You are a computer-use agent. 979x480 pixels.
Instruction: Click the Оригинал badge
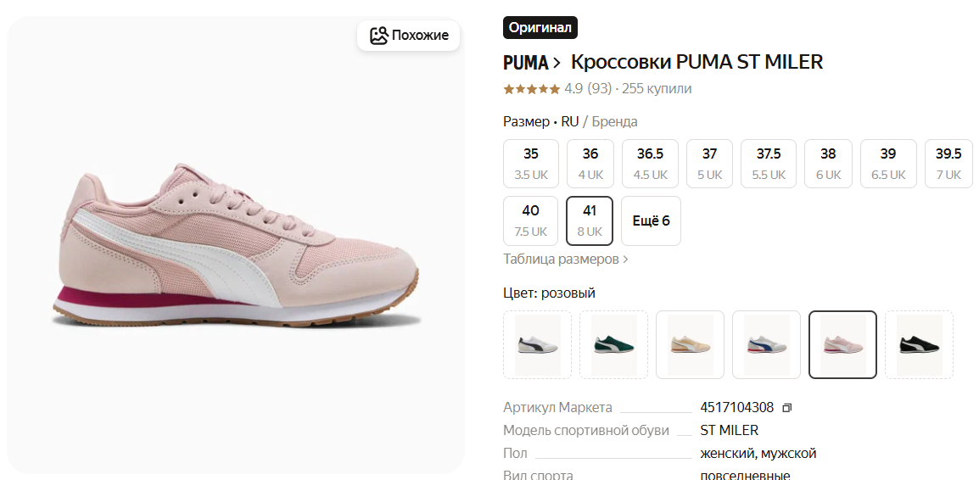click(x=540, y=28)
